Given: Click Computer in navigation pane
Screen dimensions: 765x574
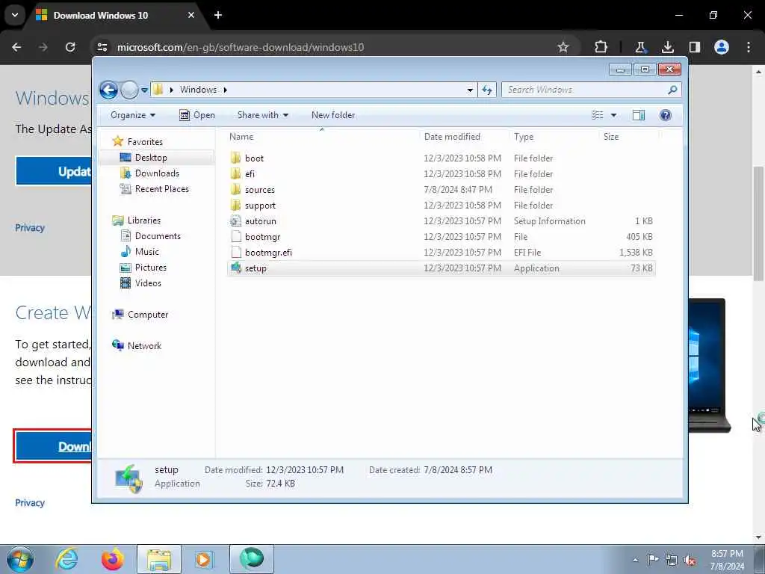Looking at the screenshot, I should (148, 315).
